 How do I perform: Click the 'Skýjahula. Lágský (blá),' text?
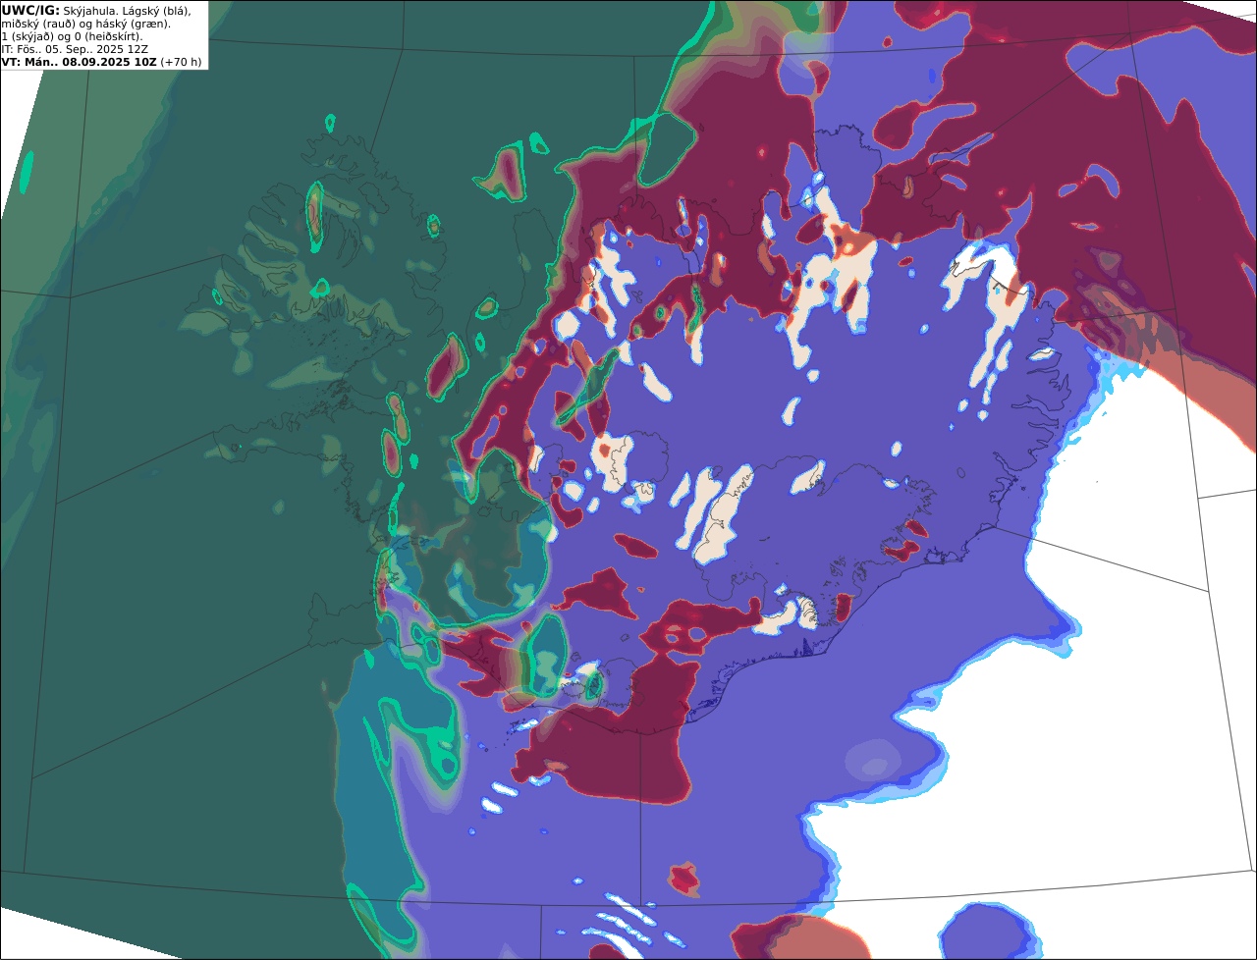[127, 10]
